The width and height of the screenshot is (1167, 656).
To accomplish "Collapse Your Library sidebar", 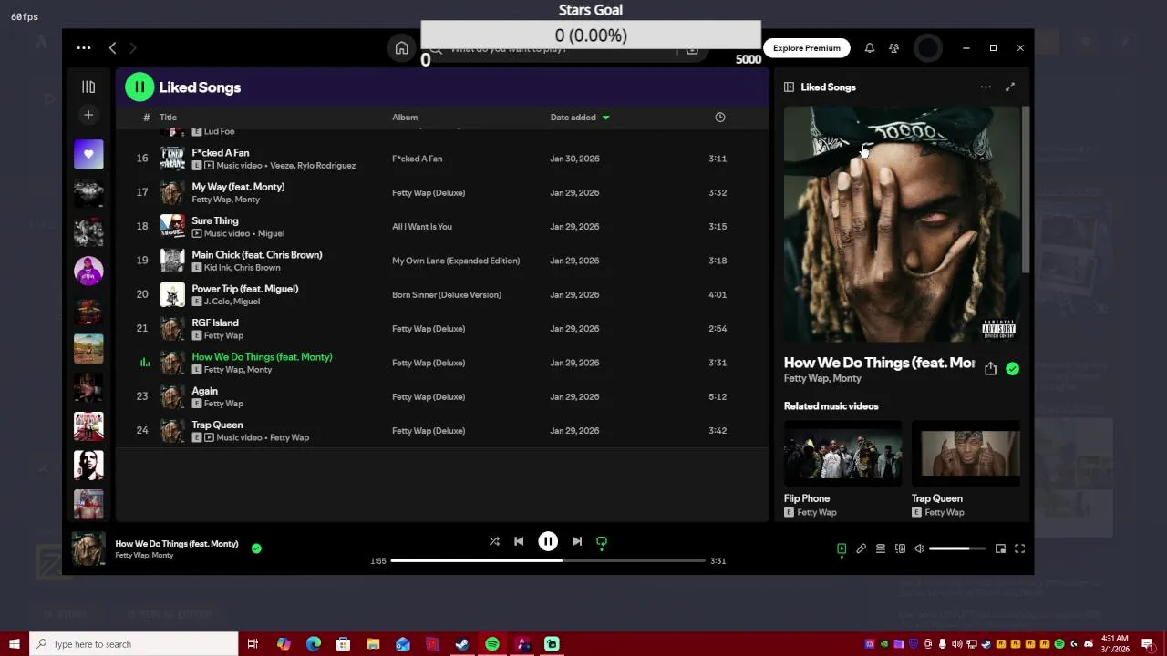I will coord(88,87).
